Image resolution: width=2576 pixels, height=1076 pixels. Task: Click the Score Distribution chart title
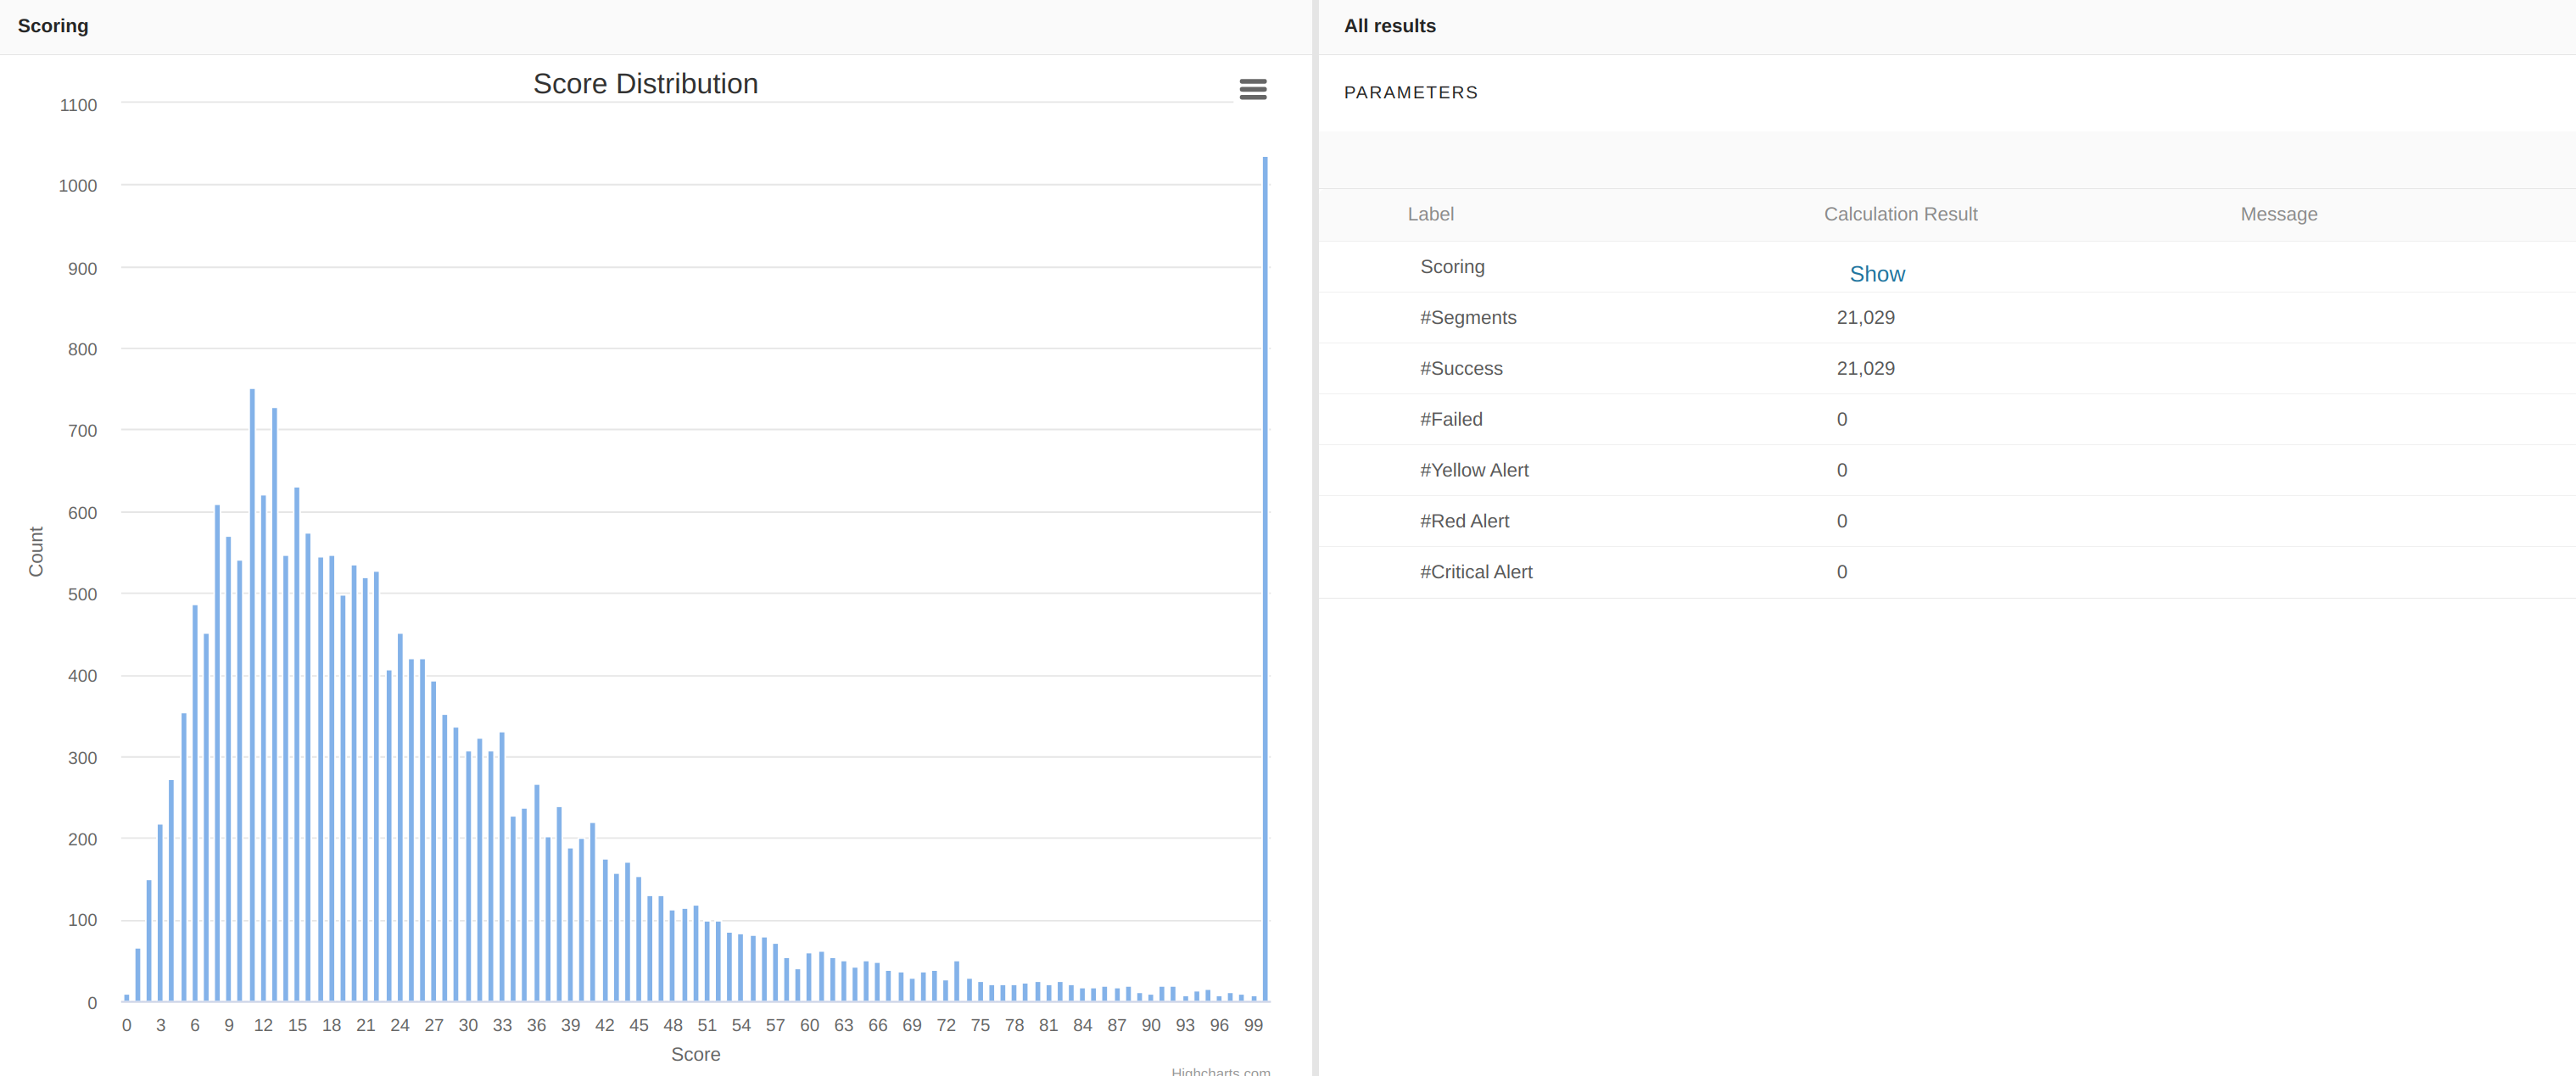click(645, 84)
